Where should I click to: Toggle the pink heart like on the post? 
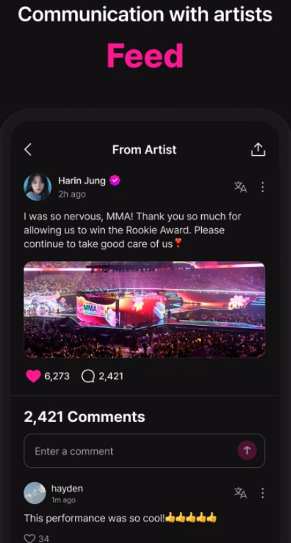pos(33,376)
